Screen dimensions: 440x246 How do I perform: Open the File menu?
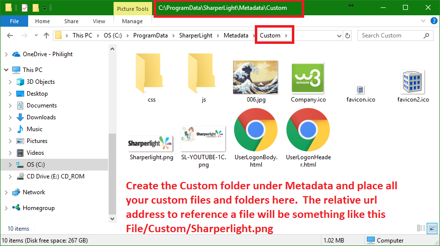tap(14, 21)
